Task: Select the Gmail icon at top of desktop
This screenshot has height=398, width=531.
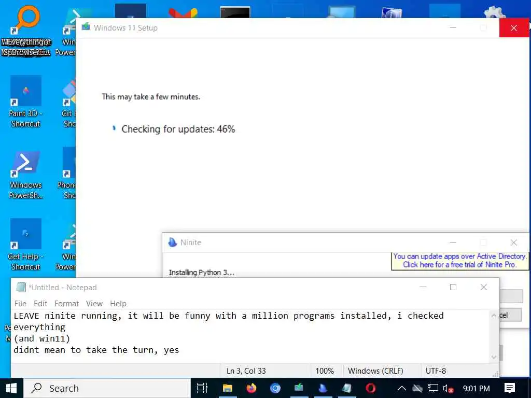Action: pos(183,13)
